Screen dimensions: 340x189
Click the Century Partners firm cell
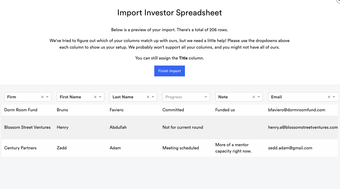pos(20,148)
